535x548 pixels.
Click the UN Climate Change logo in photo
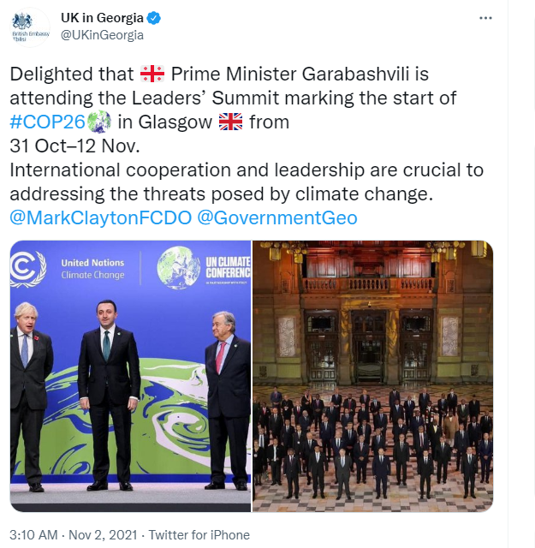28,269
